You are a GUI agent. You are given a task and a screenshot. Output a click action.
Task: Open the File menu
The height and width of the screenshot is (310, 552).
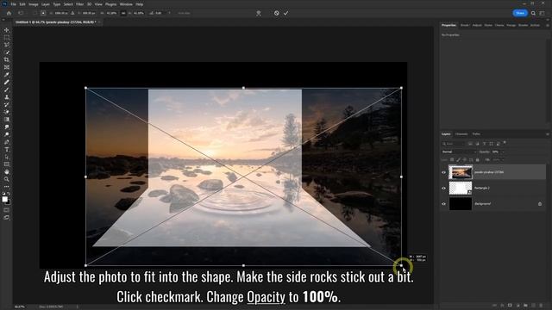14,4
